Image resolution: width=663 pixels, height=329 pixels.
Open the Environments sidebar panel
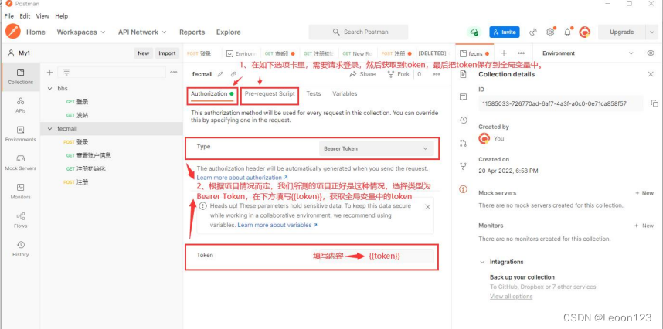point(20,134)
